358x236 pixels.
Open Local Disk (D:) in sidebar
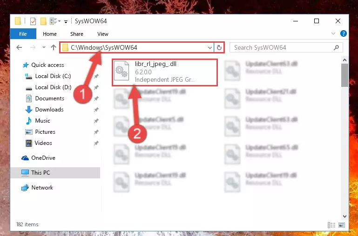pos(53,87)
